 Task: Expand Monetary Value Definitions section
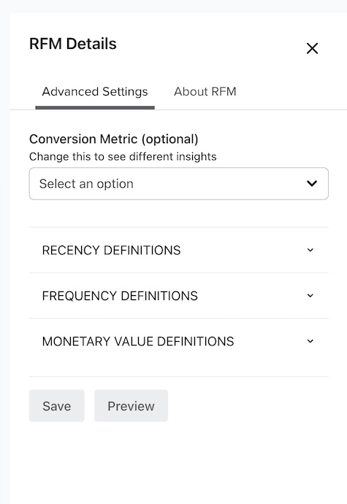tap(179, 341)
